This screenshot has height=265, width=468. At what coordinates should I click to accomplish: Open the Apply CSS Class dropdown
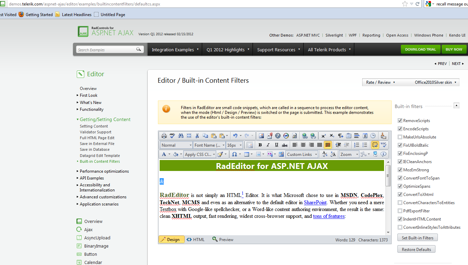(200, 154)
